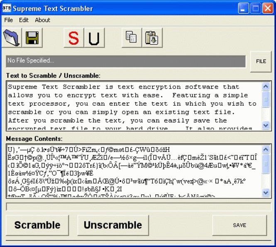Viewport: 276px width, 247px height.
Task: Click up arrow of Message Contents scrollbar
Action: click(x=266, y=150)
